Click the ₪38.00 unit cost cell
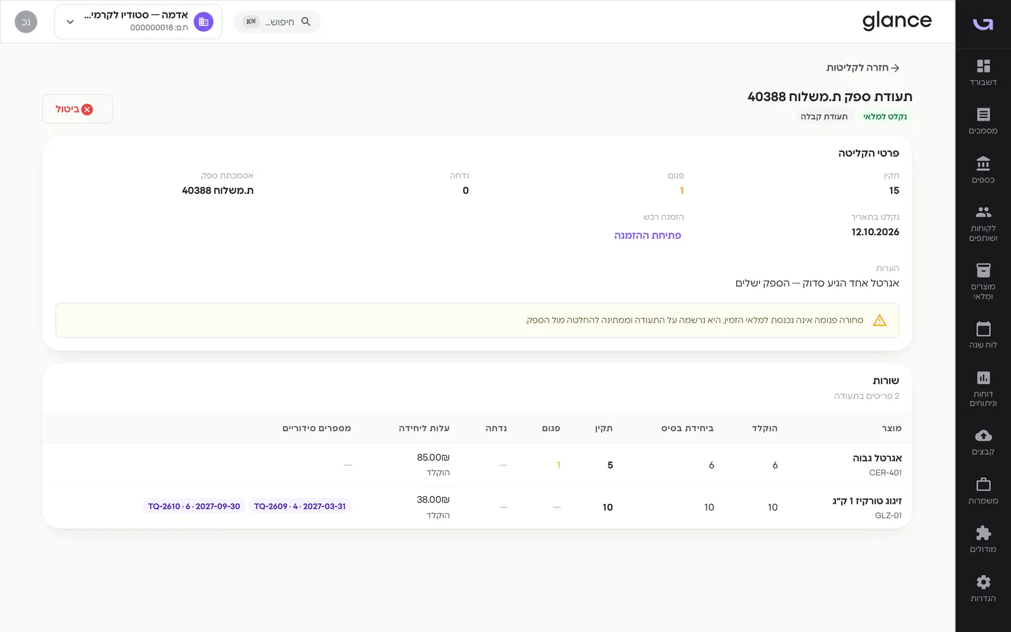Image resolution: width=1011 pixels, height=632 pixels. pyautogui.click(x=433, y=499)
